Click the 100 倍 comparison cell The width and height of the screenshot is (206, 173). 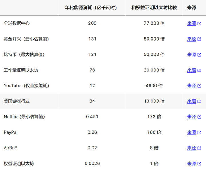[154, 132]
